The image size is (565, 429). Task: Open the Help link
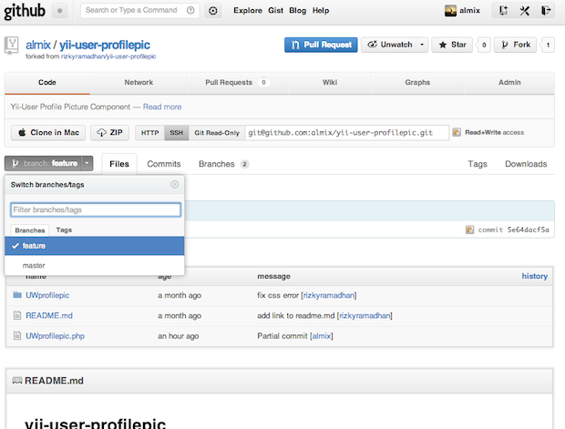click(321, 10)
